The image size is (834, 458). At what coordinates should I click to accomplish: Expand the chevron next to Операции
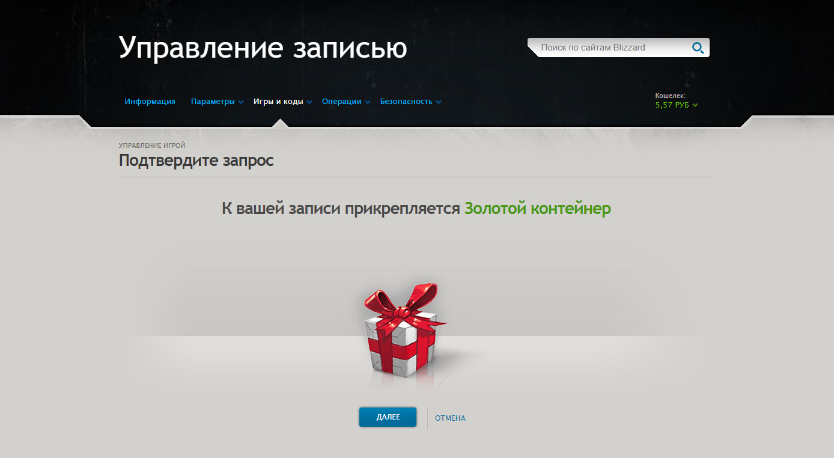tap(368, 102)
